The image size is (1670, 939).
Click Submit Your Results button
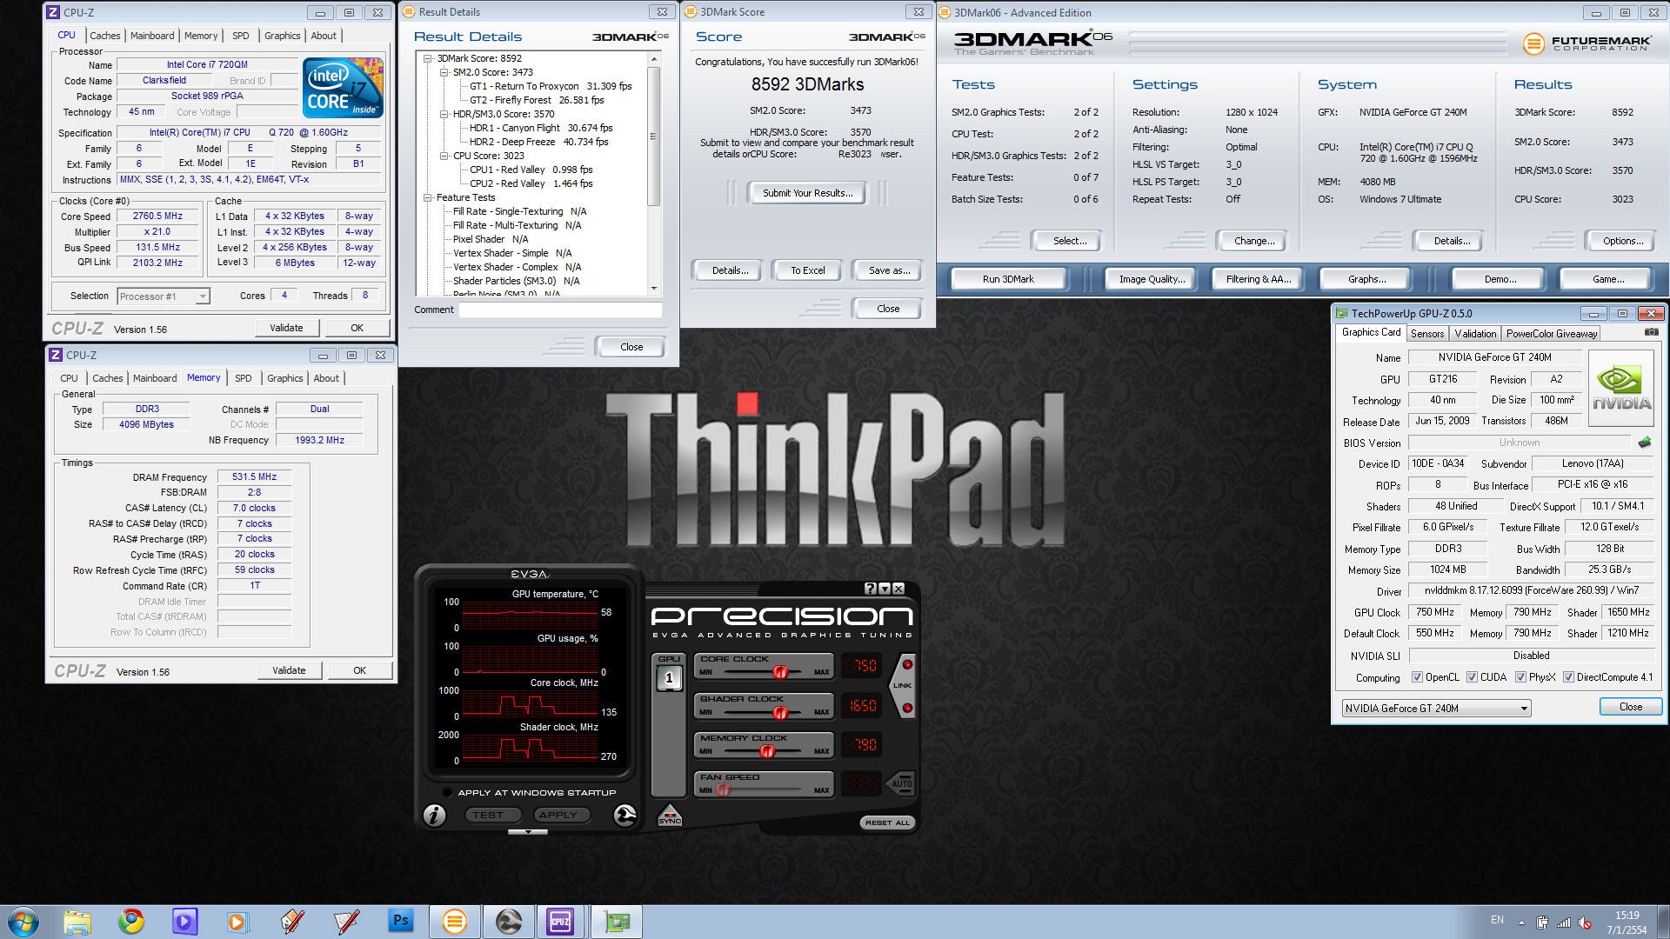[x=807, y=193]
